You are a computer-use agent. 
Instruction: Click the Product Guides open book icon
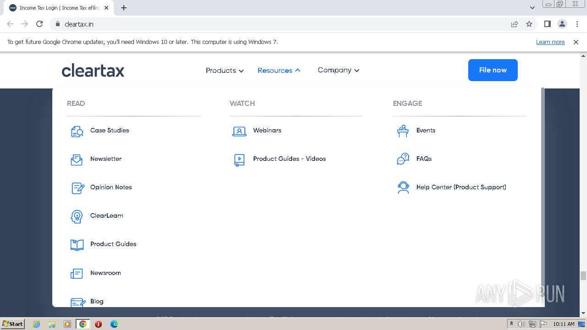77,245
